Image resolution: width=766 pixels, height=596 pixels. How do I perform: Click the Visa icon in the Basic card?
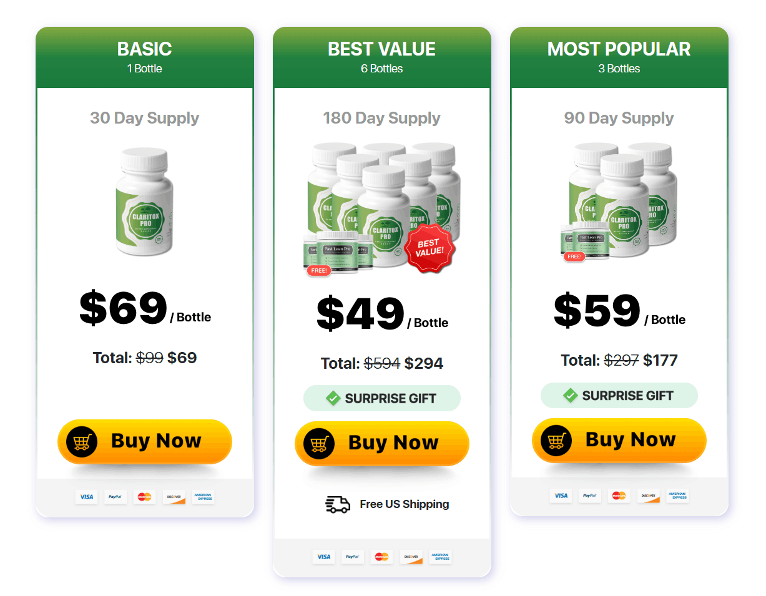(x=86, y=497)
